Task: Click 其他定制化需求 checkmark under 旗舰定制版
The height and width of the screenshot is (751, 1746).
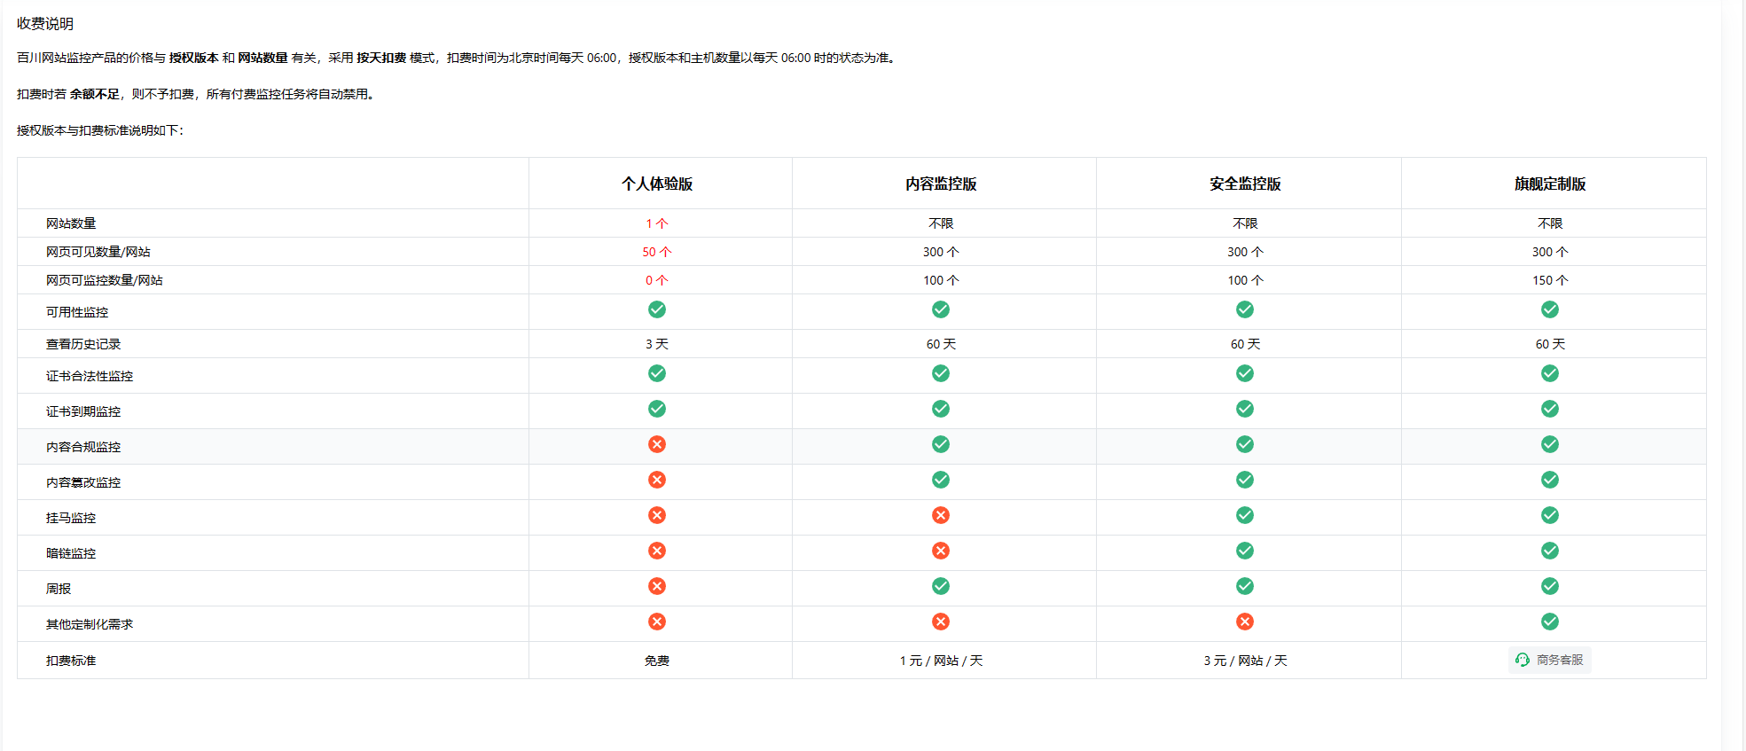Action: [x=1550, y=622]
